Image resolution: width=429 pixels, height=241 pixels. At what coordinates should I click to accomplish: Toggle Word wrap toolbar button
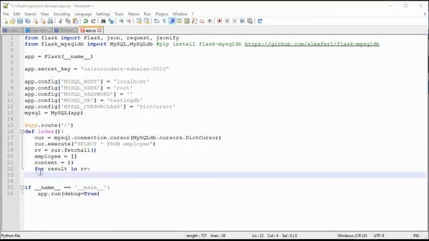(x=156, y=21)
